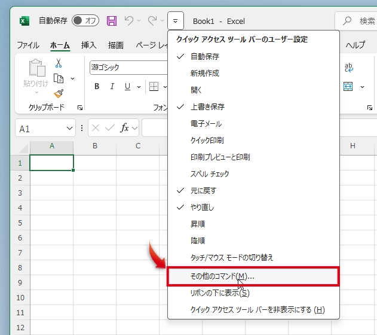Check 電子メール in the toolbar menu
Image resolution: width=377 pixels, height=335 pixels.
(x=253, y=124)
